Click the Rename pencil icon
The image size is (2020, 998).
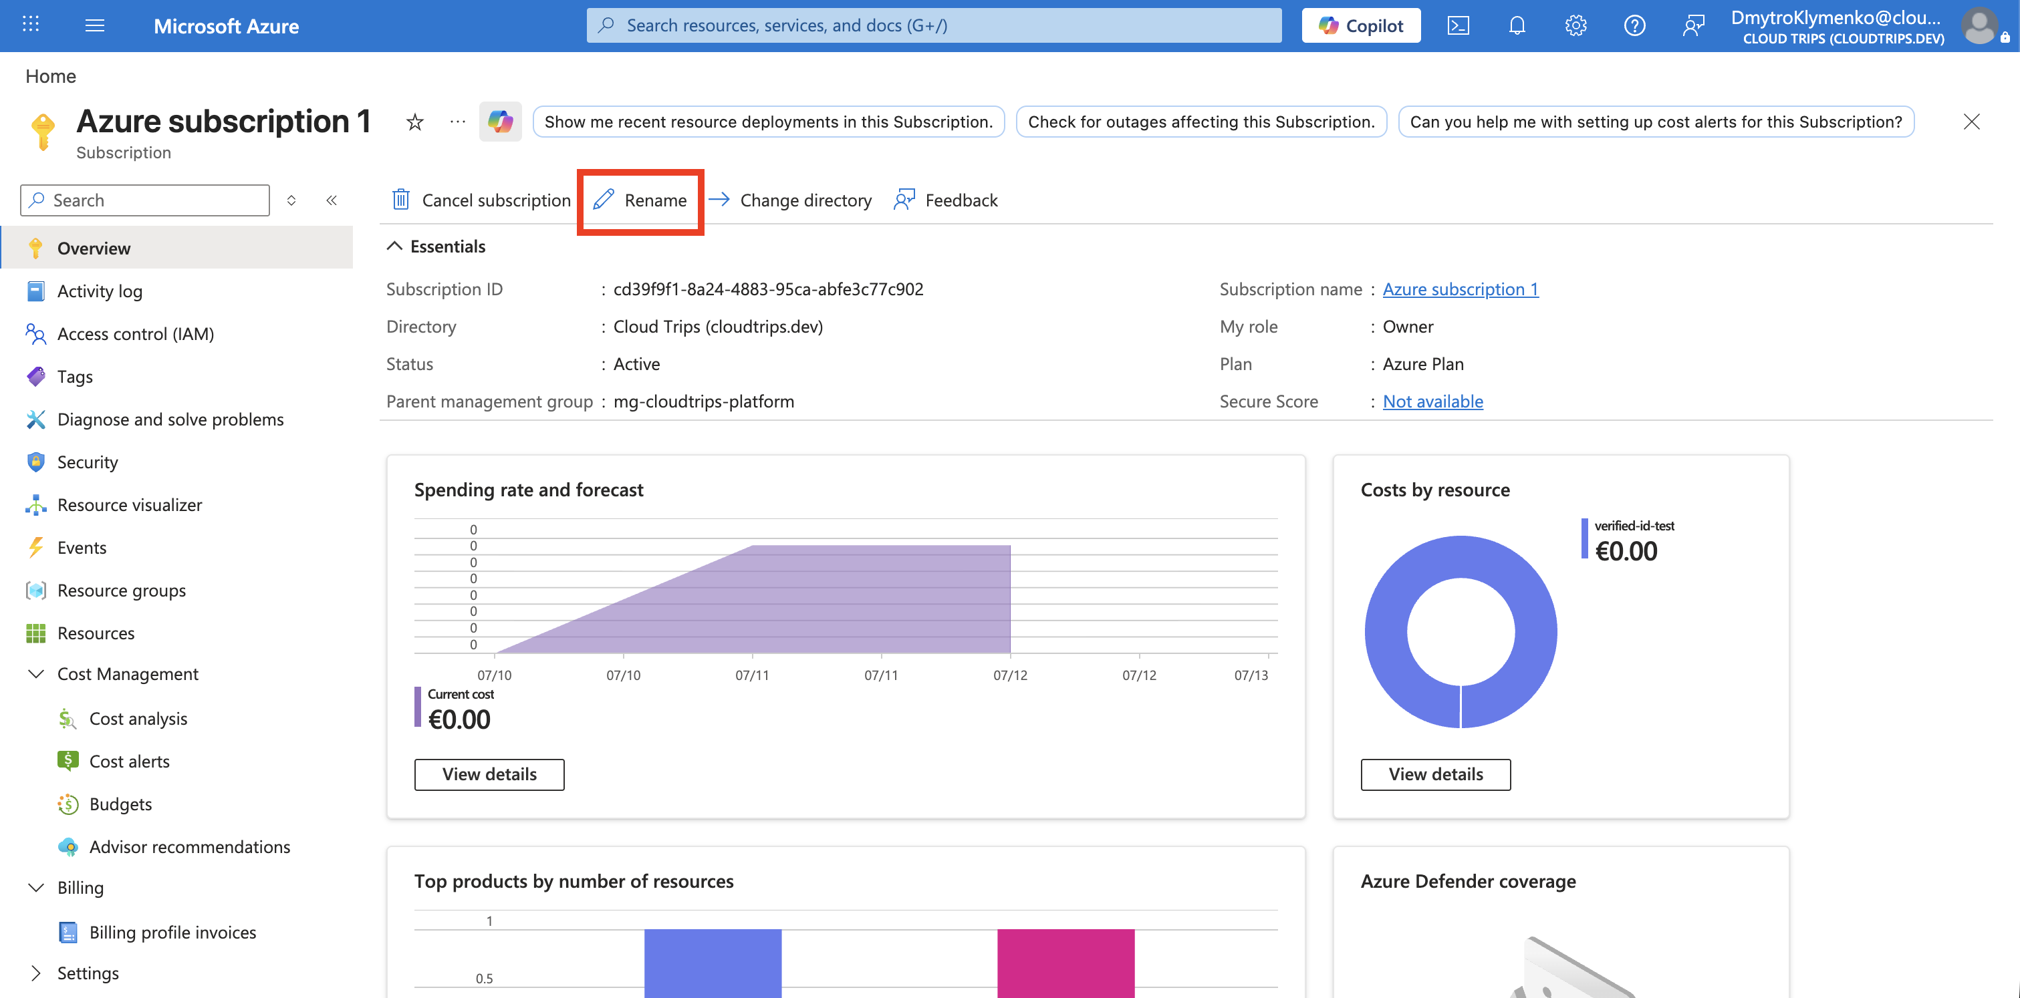(x=603, y=200)
